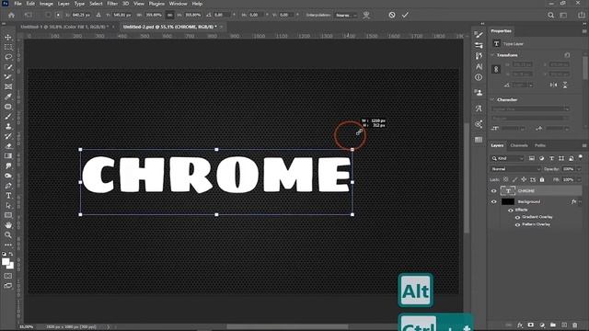Hide the CHROME text layer
This screenshot has width=589, height=331.
(493, 191)
